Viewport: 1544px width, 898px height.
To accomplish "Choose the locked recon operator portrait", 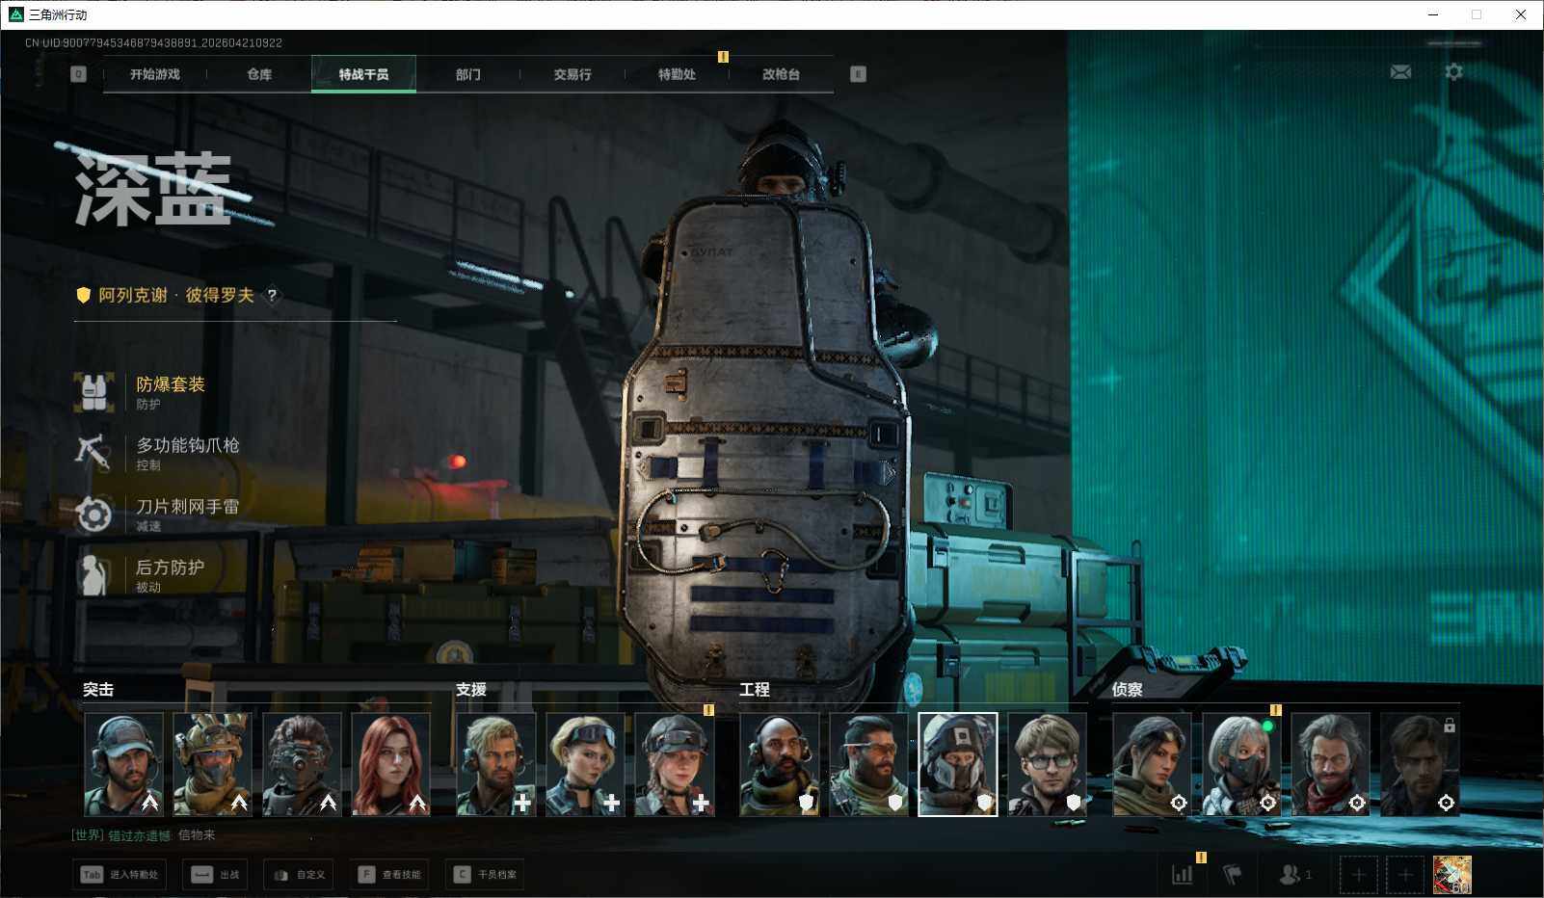I will click(x=1419, y=764).
